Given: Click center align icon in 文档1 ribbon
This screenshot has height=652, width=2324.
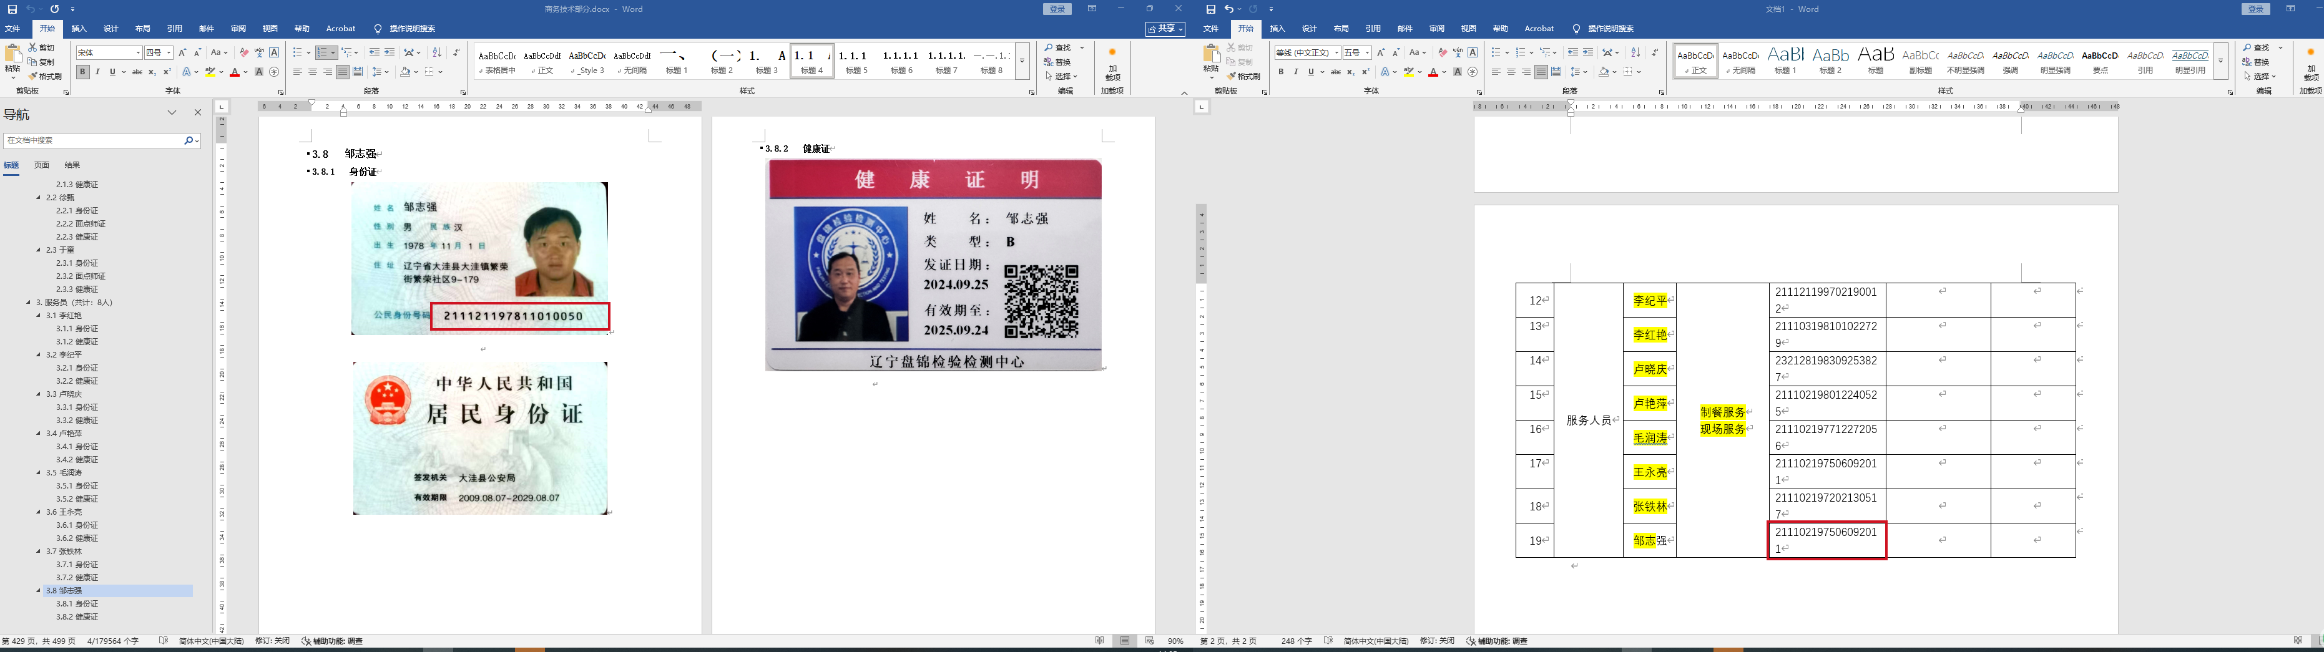Looking at the screenshot, I should tap(1511, 72).
